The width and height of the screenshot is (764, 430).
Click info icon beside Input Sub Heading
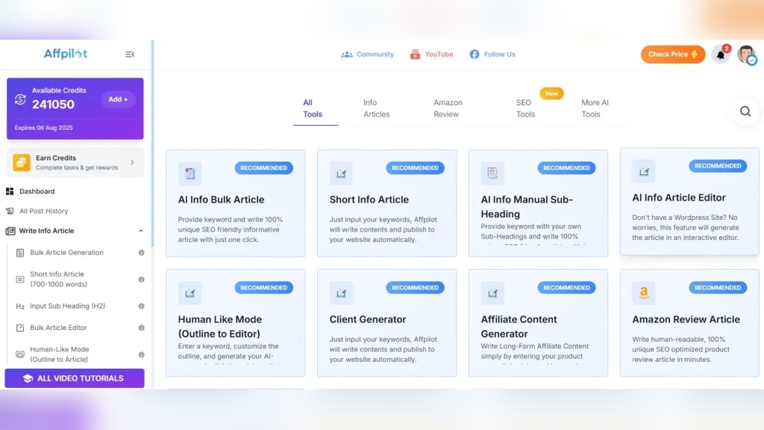click(141, 306)
